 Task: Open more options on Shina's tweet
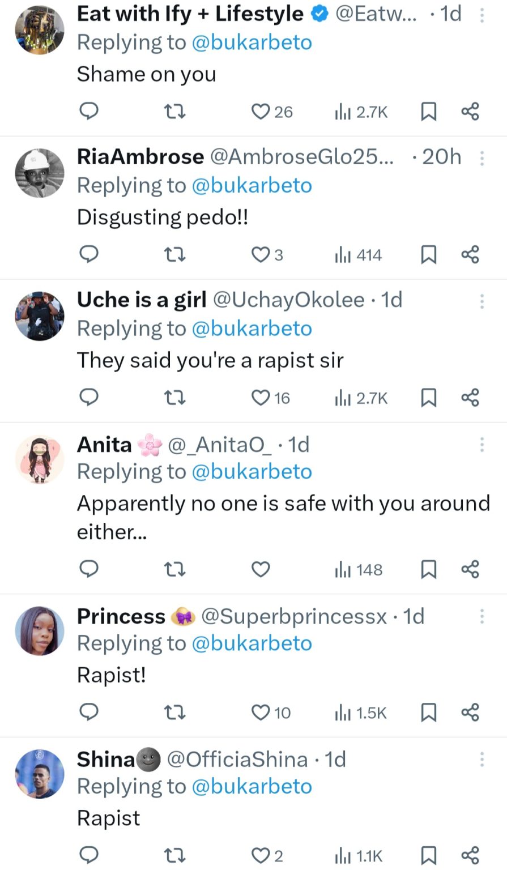[482, 759]
